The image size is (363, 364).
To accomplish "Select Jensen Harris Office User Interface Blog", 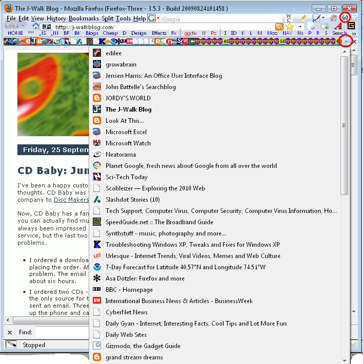I will [215, 76].
